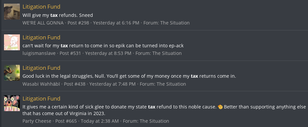Jump to Post #298
Screen dimensions: 308x127
click(78, 23)
